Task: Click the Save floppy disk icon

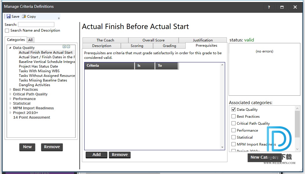Action: click(9, 17)
